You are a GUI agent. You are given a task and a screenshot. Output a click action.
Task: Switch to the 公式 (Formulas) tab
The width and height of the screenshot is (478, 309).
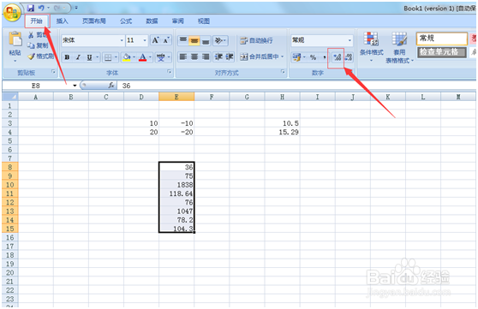[x=126, y=21]
